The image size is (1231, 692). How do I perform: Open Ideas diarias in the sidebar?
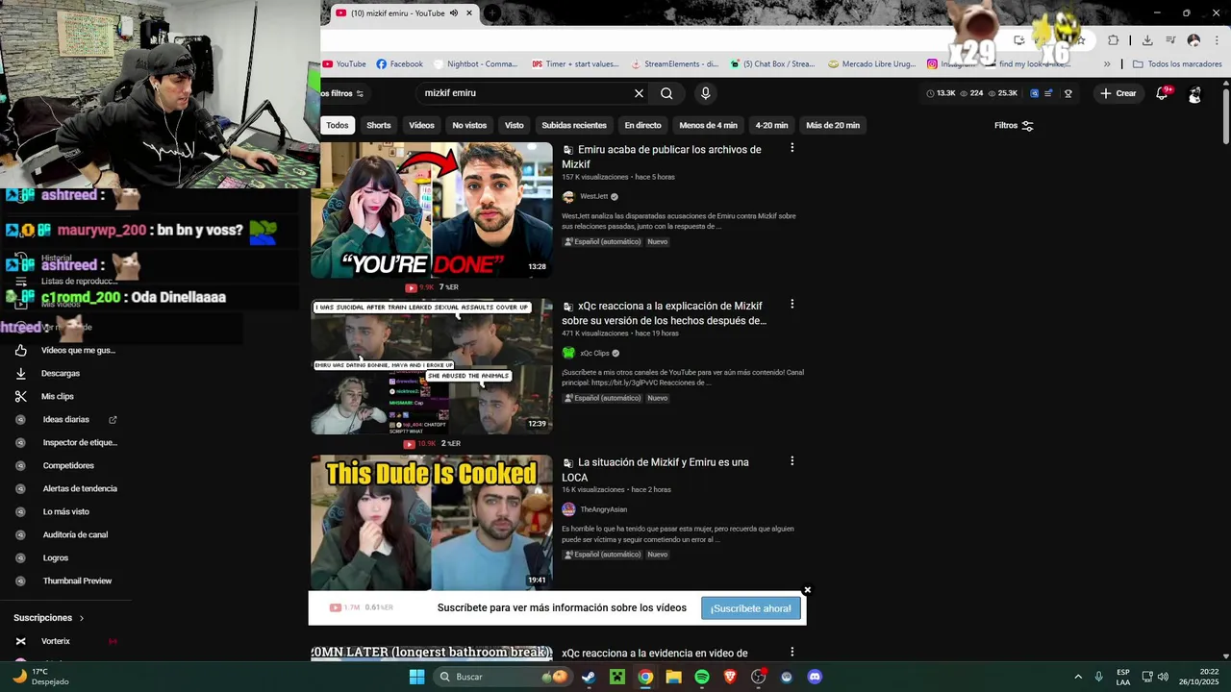[66, 419]
